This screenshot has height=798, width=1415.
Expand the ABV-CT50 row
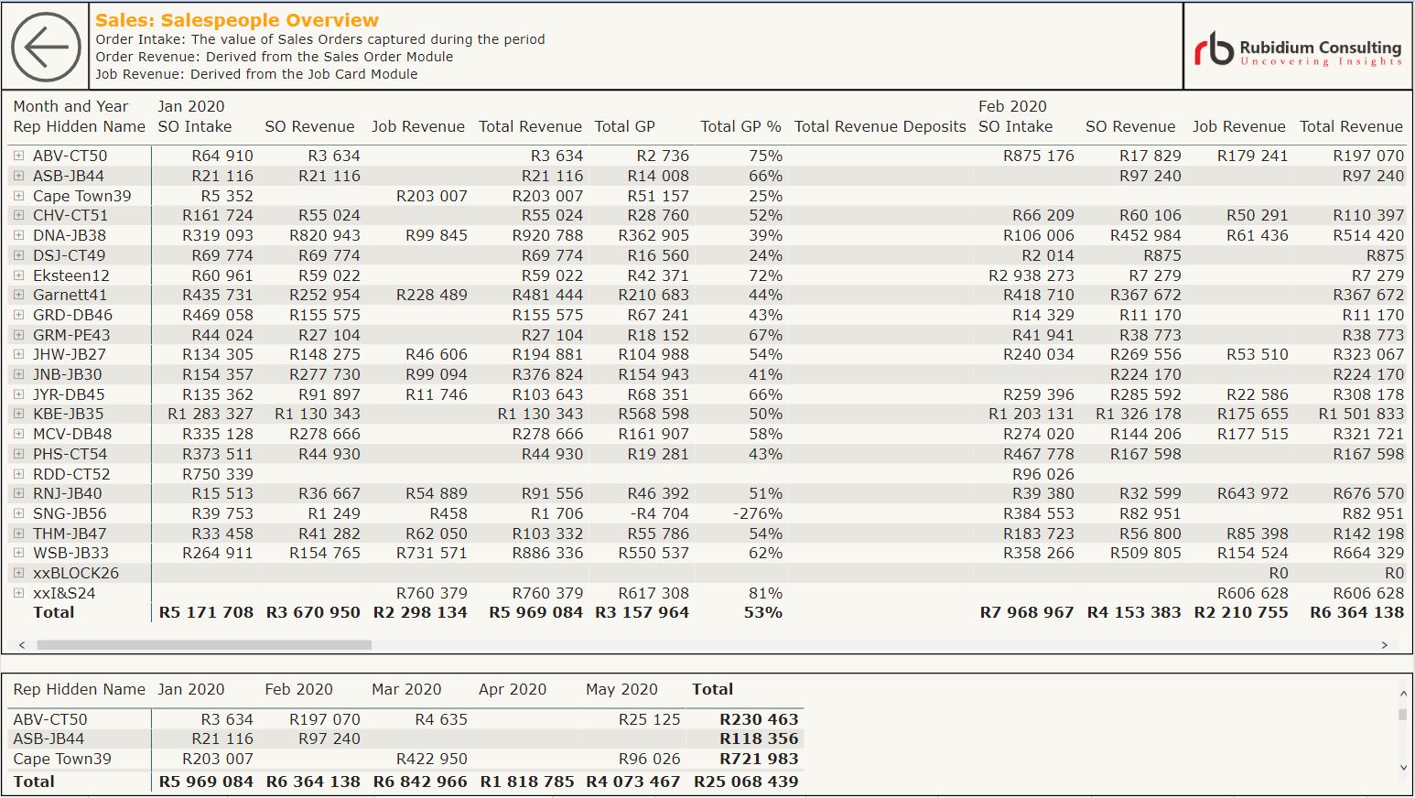pyautogui.click(x=18, y=156)
